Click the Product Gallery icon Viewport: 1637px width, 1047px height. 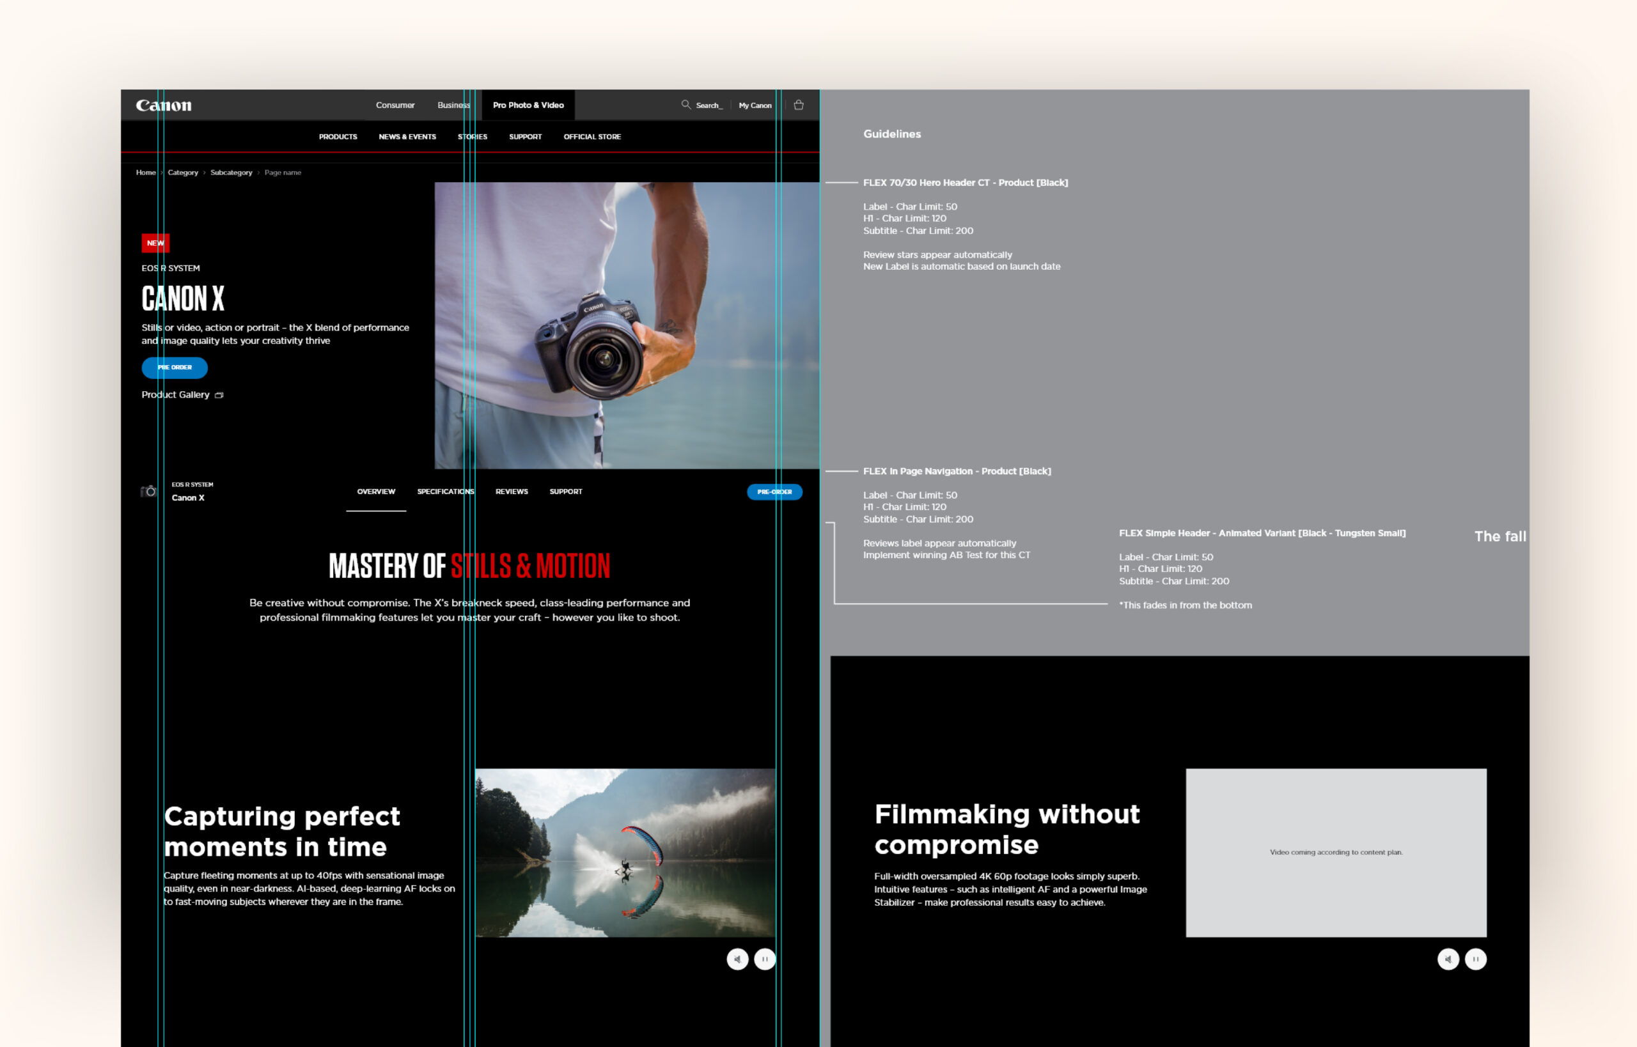(219, 395)
